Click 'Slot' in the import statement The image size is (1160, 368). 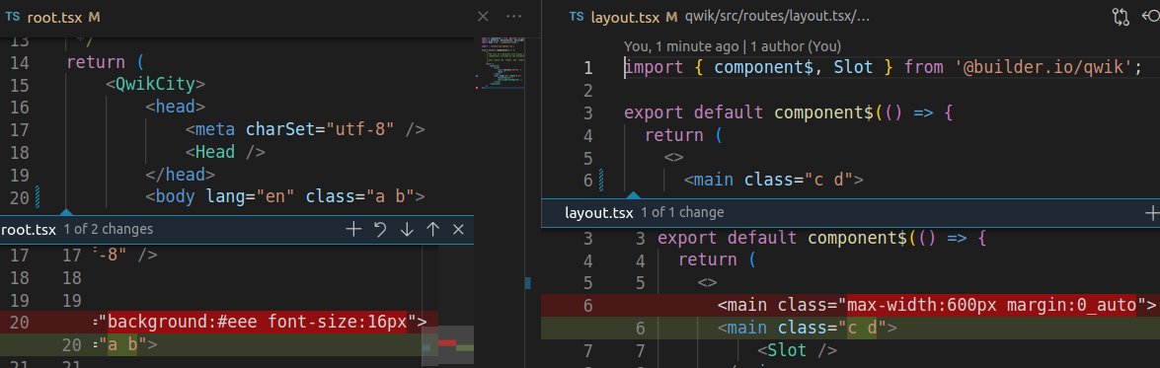coord(853,68)
